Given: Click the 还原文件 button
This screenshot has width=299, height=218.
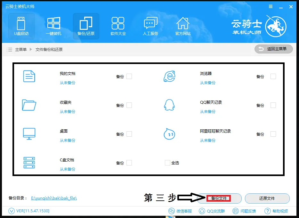Looking at the screenshot, I should pos(267,198).
